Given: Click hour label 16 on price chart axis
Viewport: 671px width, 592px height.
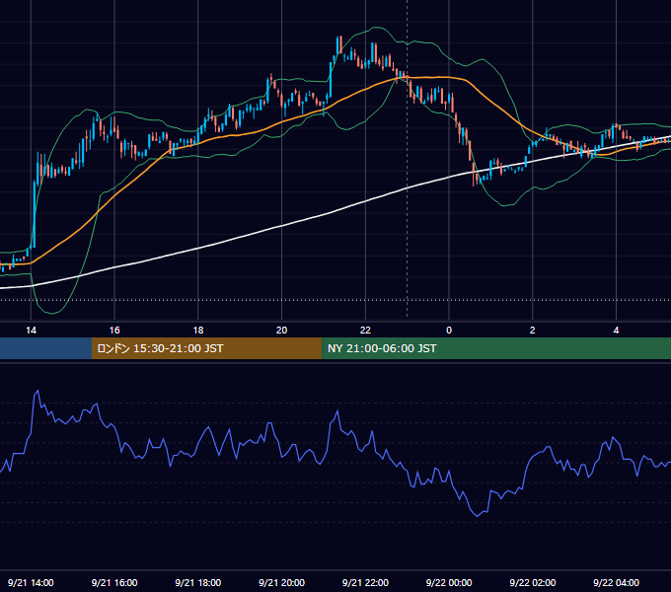Looking at the screenshot, I should point(114,331).
